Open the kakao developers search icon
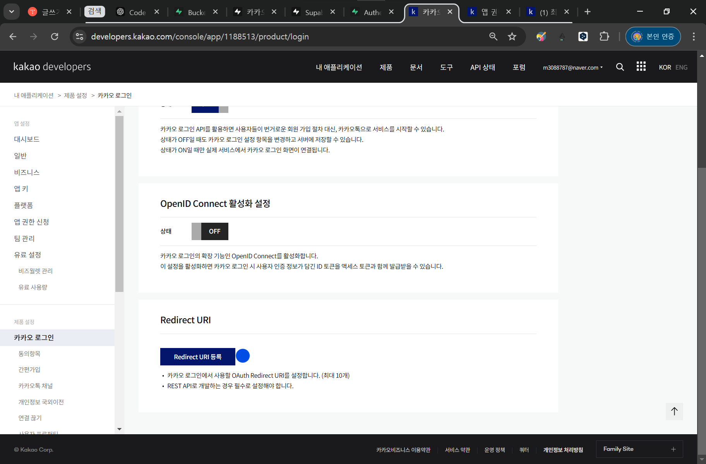The width and height of the screenshot is (706, 464). (620, 67)
